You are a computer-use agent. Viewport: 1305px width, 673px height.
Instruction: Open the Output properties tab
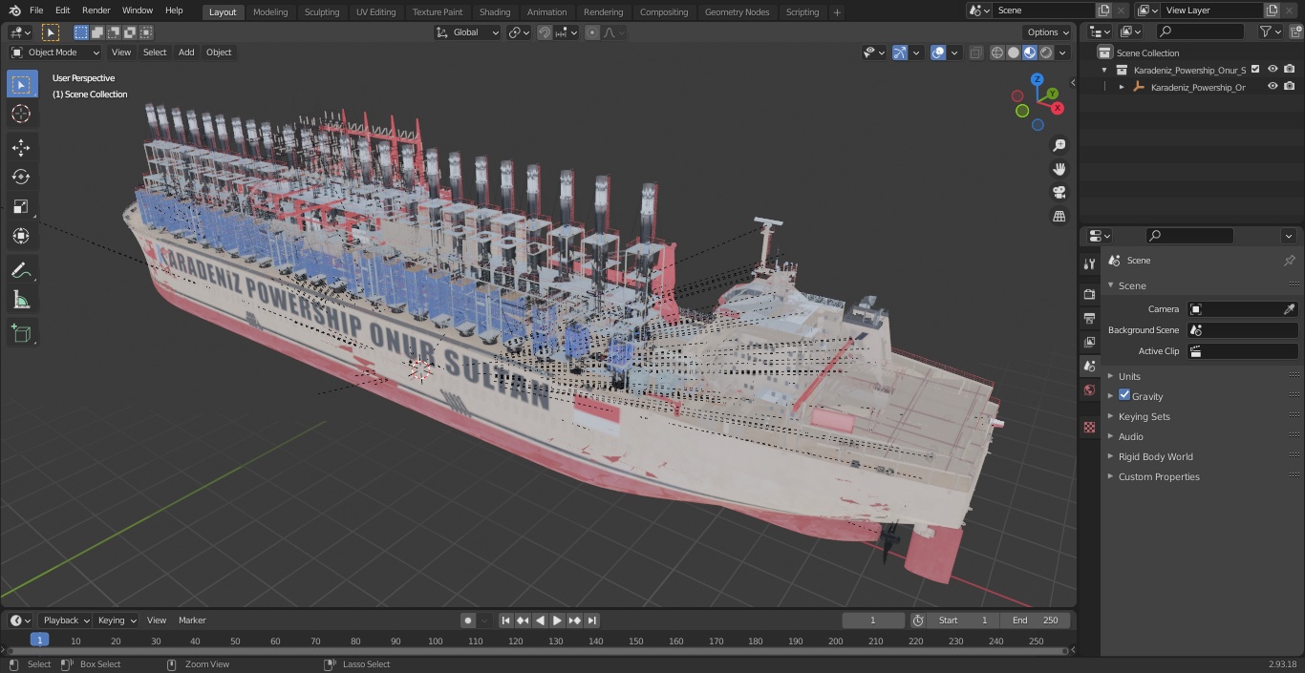[x=1089, y=318]
